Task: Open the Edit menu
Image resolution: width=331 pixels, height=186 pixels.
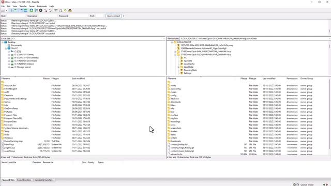Action: click(x=9, y=6)
